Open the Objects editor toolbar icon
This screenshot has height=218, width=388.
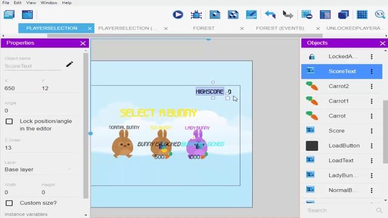[x=215, y=15]
